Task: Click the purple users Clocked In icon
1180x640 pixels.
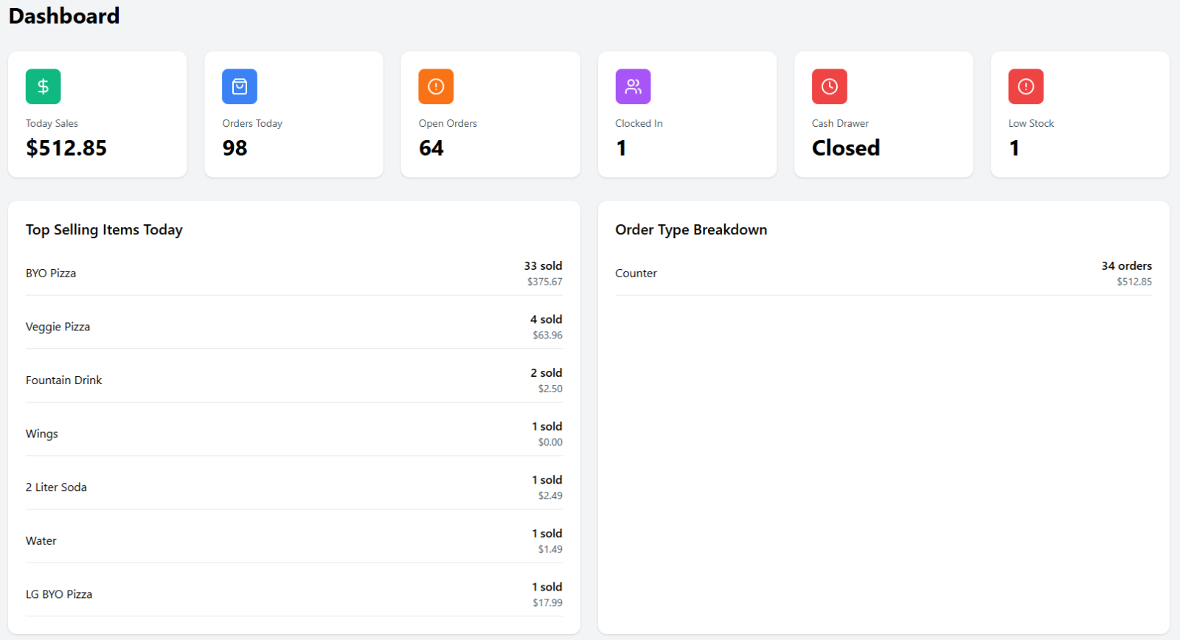Action: coord(633,86)
